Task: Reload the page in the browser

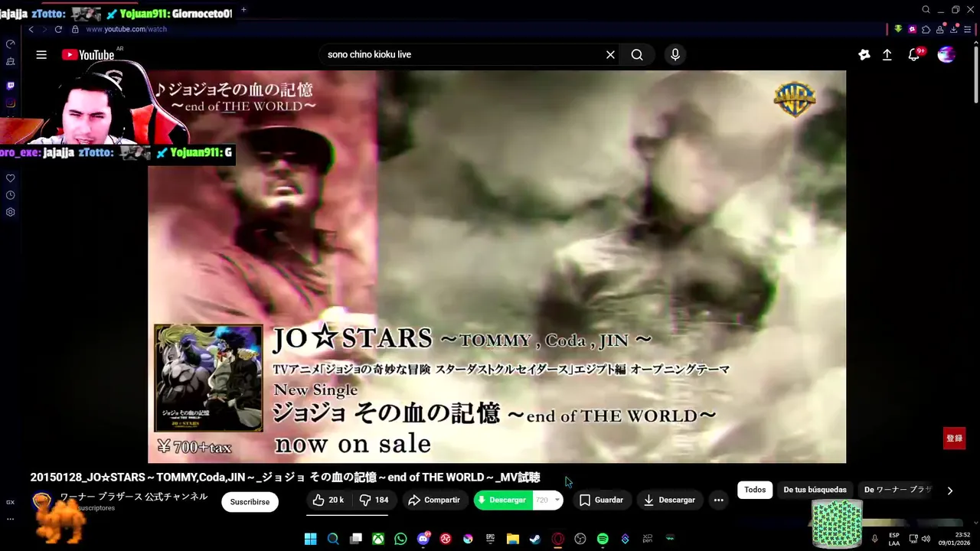Action: tap(58, 29)
